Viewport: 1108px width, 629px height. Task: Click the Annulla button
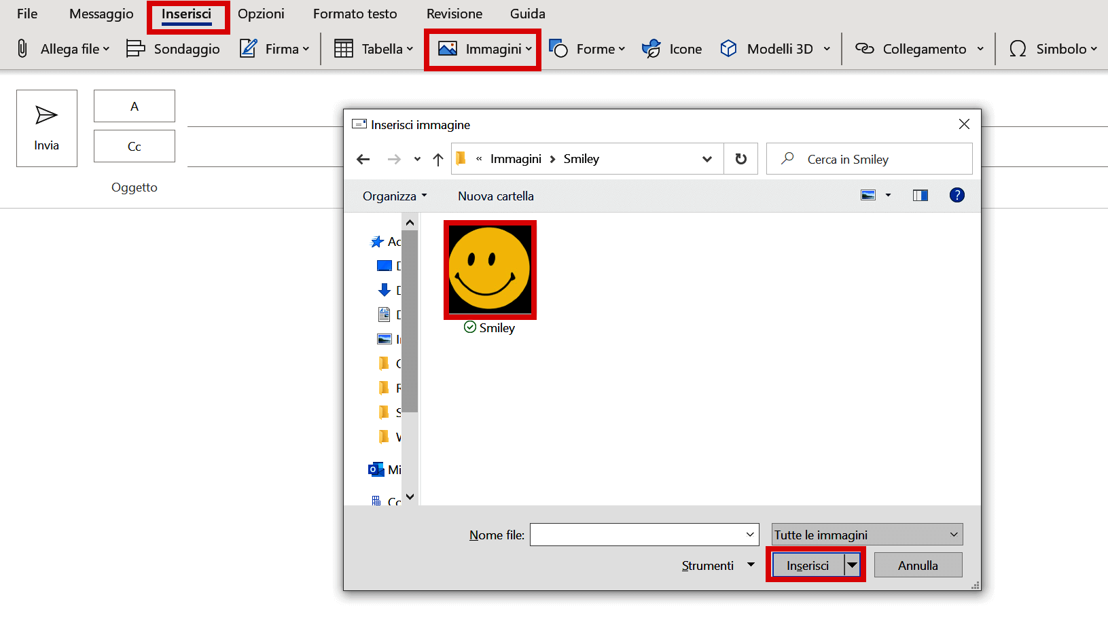(x=918, y=564)
